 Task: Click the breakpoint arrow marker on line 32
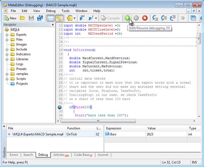[59, 107]
